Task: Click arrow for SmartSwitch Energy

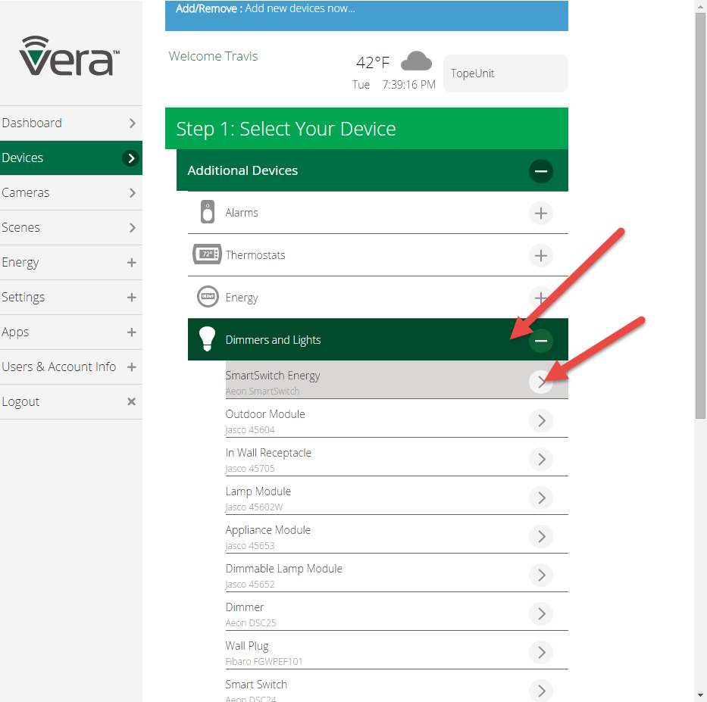Action: [540, 382]
